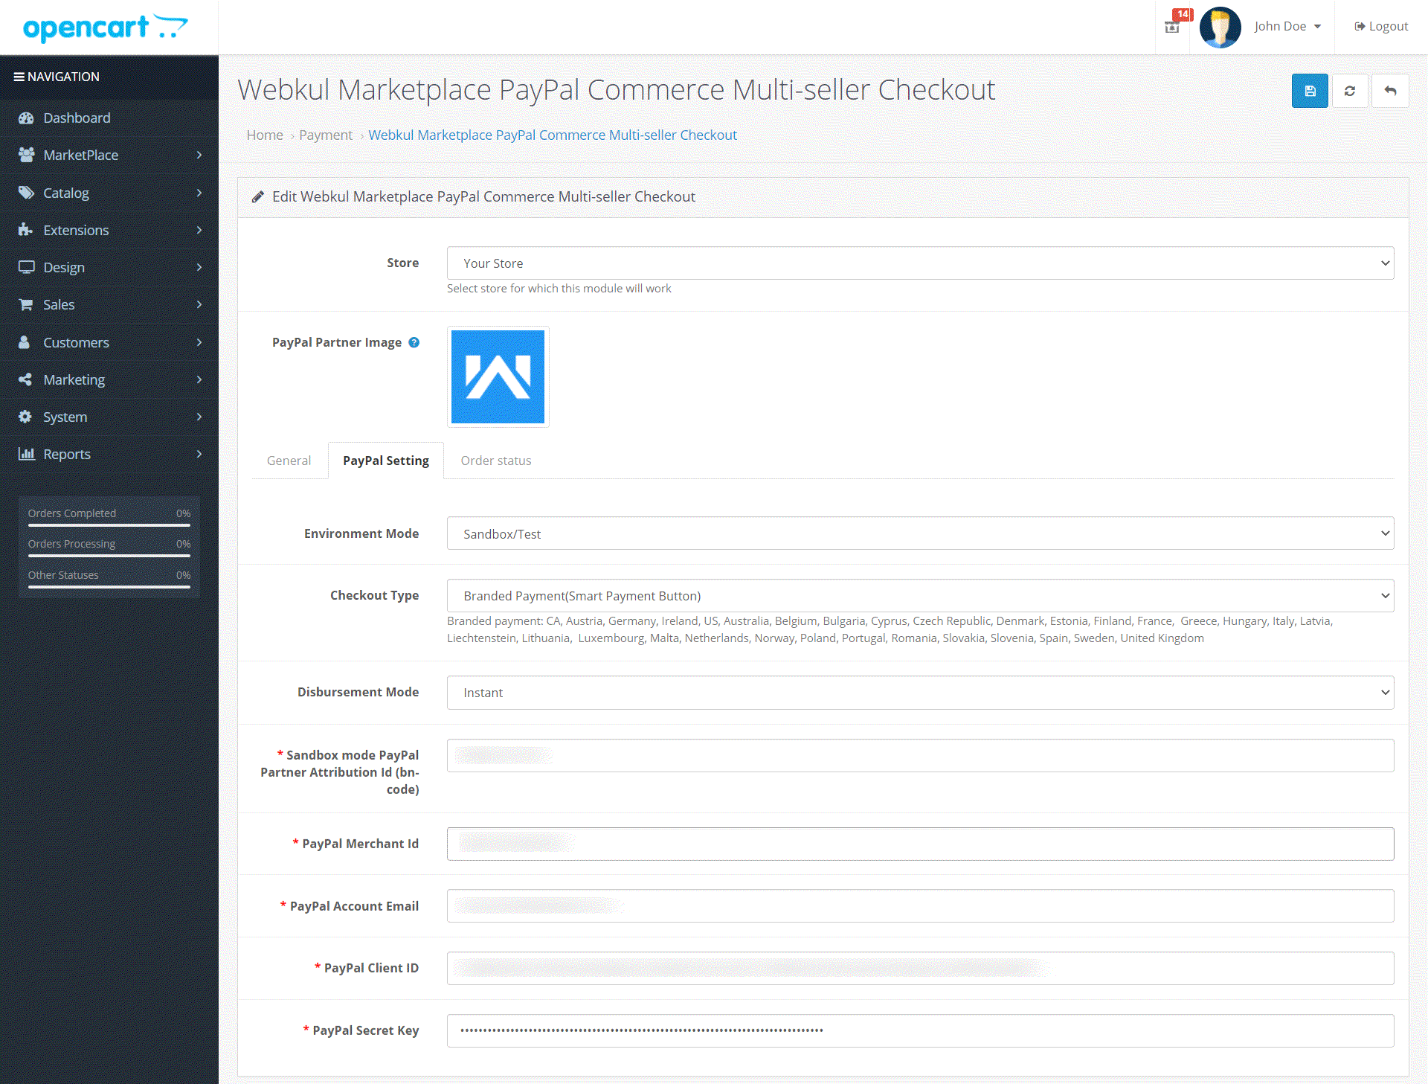Click the Extensions puzzle icon
The image size is (1428, 1084).
click(x=26, y=230)
